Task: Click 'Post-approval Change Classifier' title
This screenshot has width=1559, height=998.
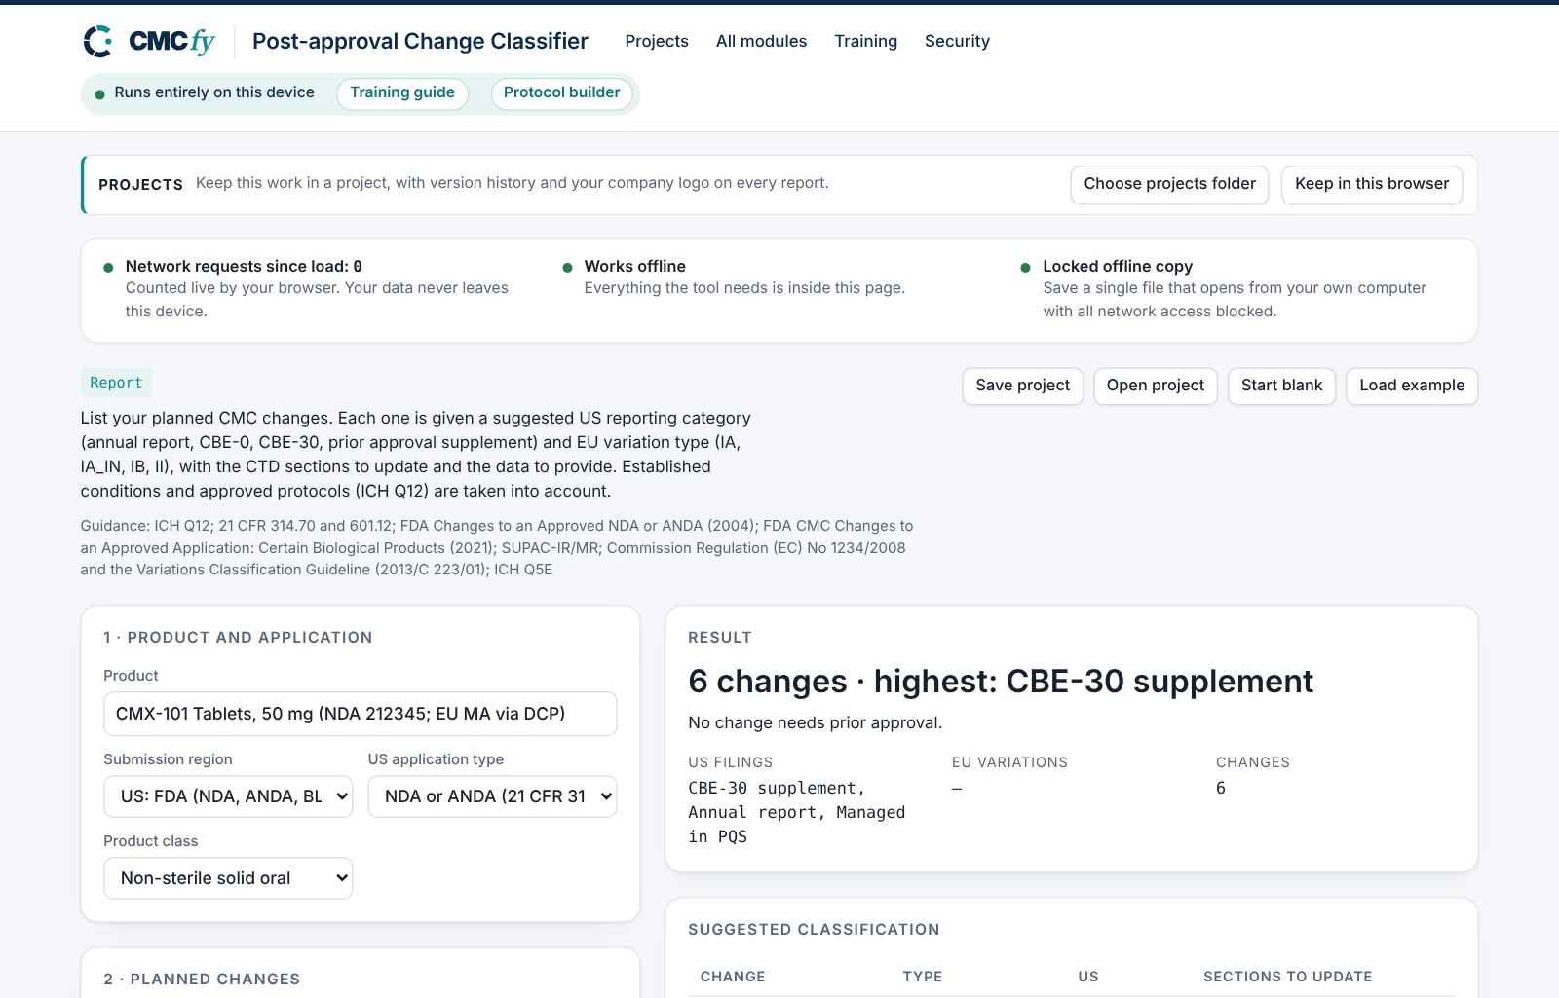Action: pyautogui.click(x=420, y=41)
